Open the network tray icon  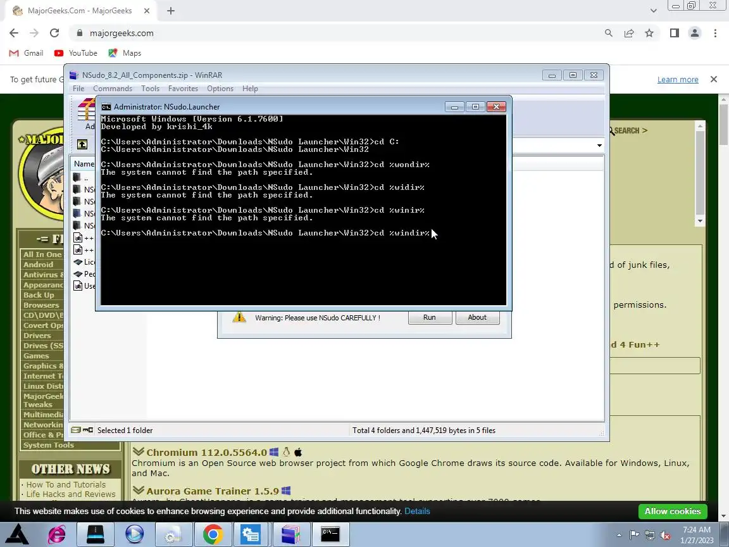(x=650, y=535)
